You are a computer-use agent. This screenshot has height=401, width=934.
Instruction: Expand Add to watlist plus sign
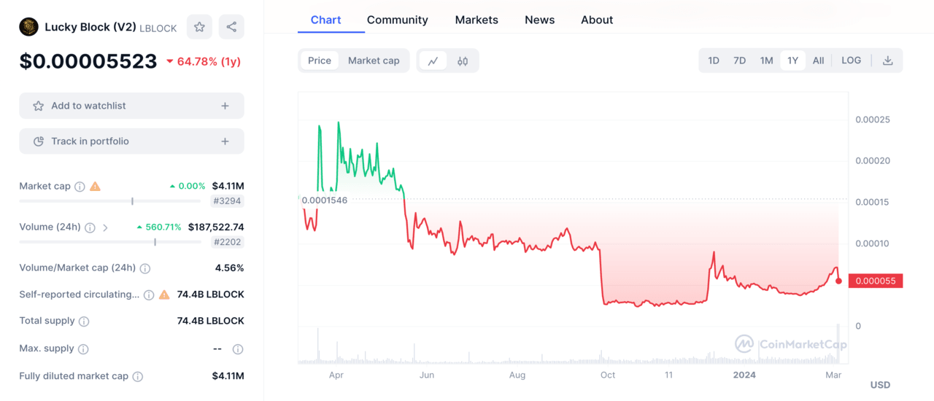(x=225, y=106)
